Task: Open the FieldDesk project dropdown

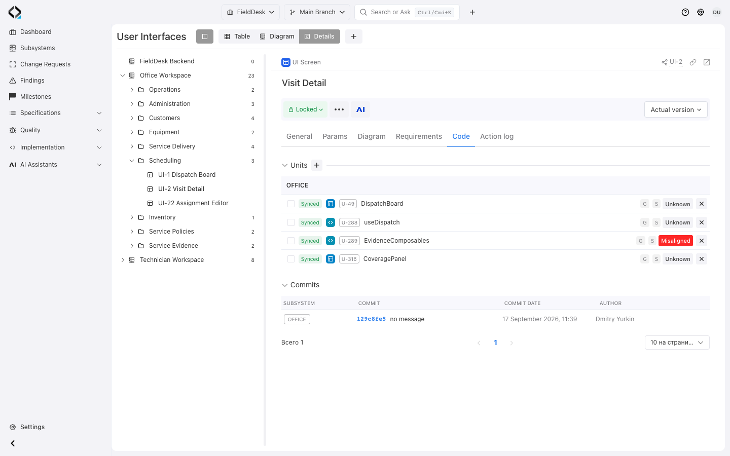Action: point(250,12)
